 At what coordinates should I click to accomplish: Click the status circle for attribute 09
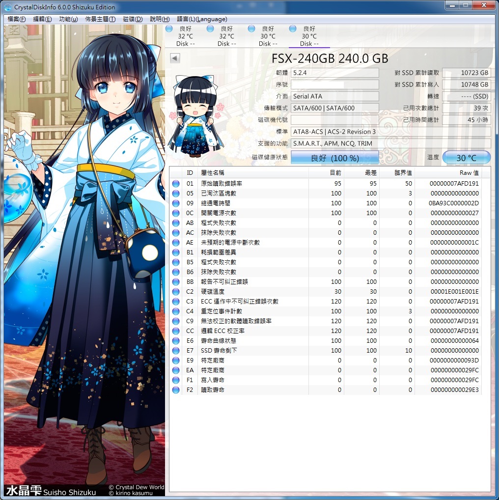176,203
